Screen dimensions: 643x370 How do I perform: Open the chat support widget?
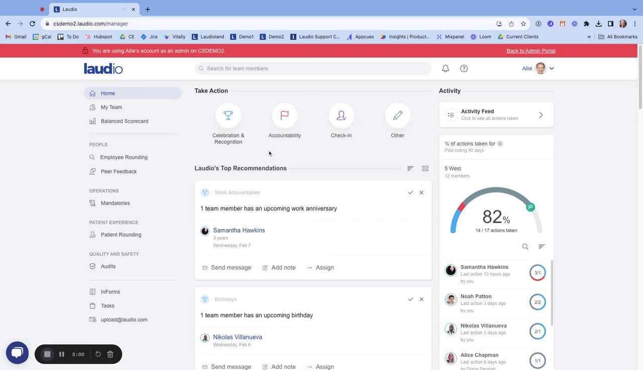[17, 353]
